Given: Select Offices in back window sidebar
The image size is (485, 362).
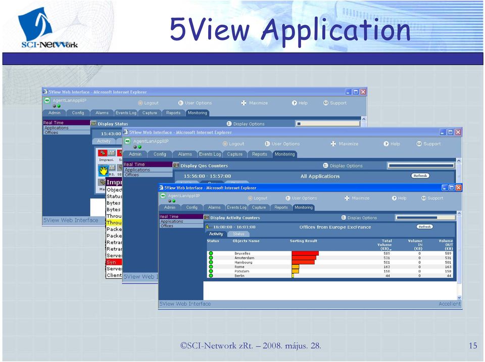Looking at the screenshot, I should 67,132.
